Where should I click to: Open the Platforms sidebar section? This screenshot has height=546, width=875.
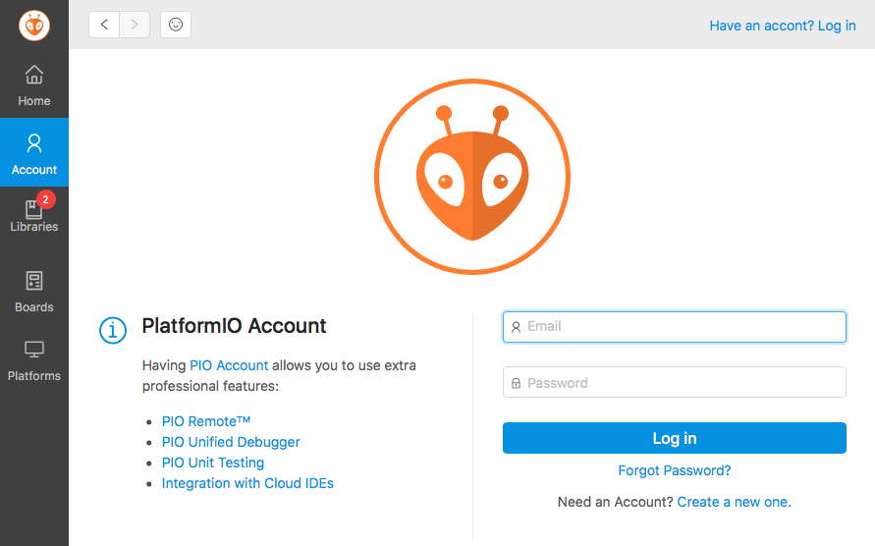pos(34,361)
